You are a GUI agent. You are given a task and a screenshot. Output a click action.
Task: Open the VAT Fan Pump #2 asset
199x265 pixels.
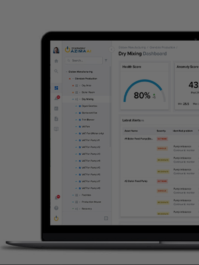pyautogui.click(x=91, y=147)
